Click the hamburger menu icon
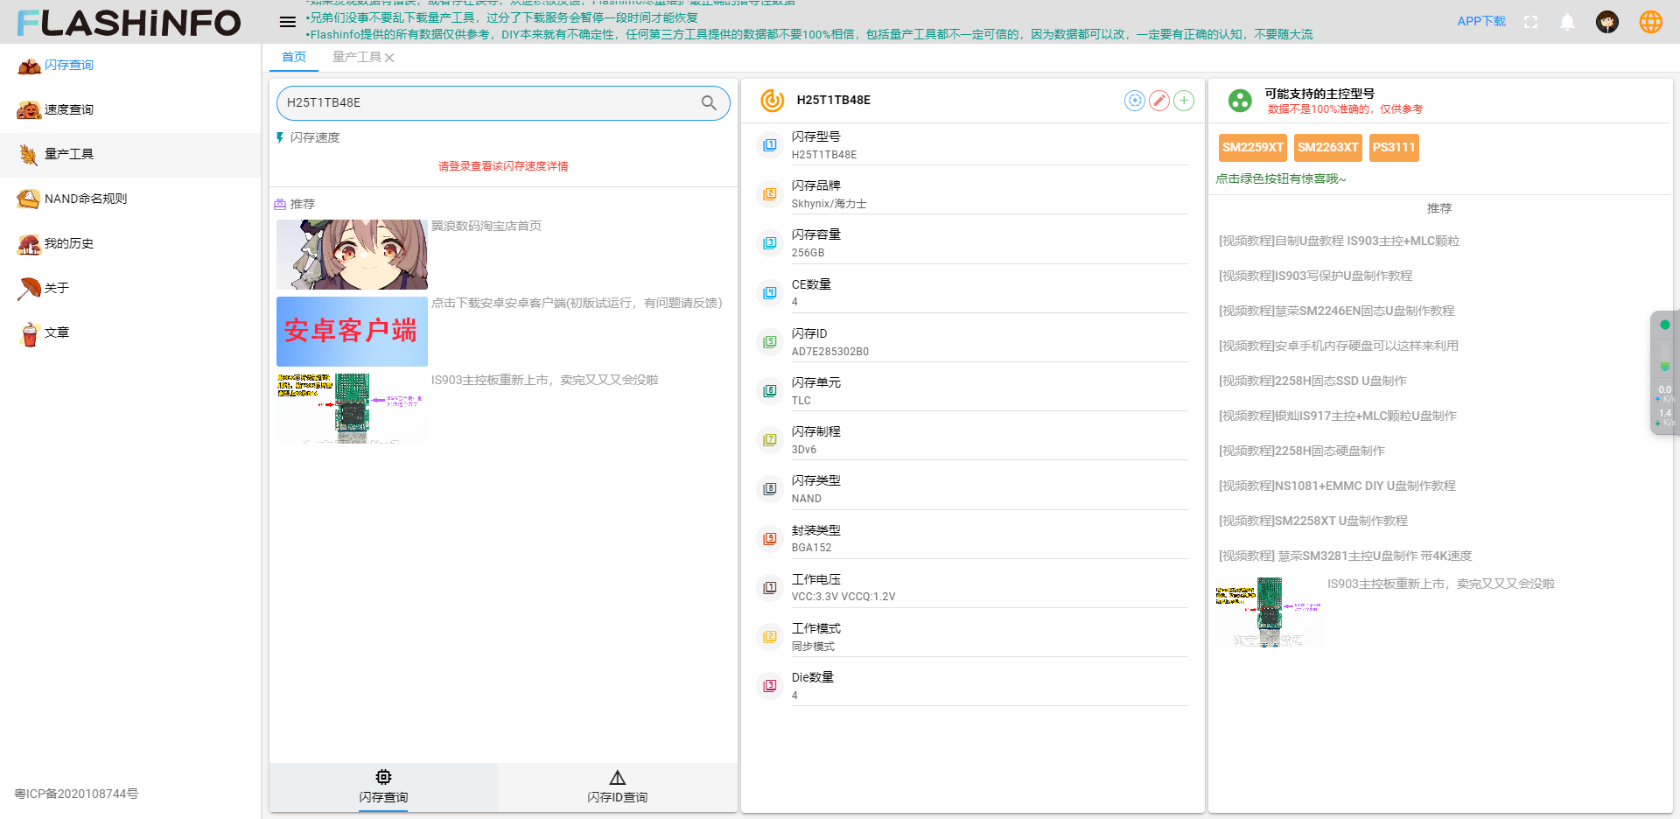Viewport: 1680px width, 819px height. (288, 22)
